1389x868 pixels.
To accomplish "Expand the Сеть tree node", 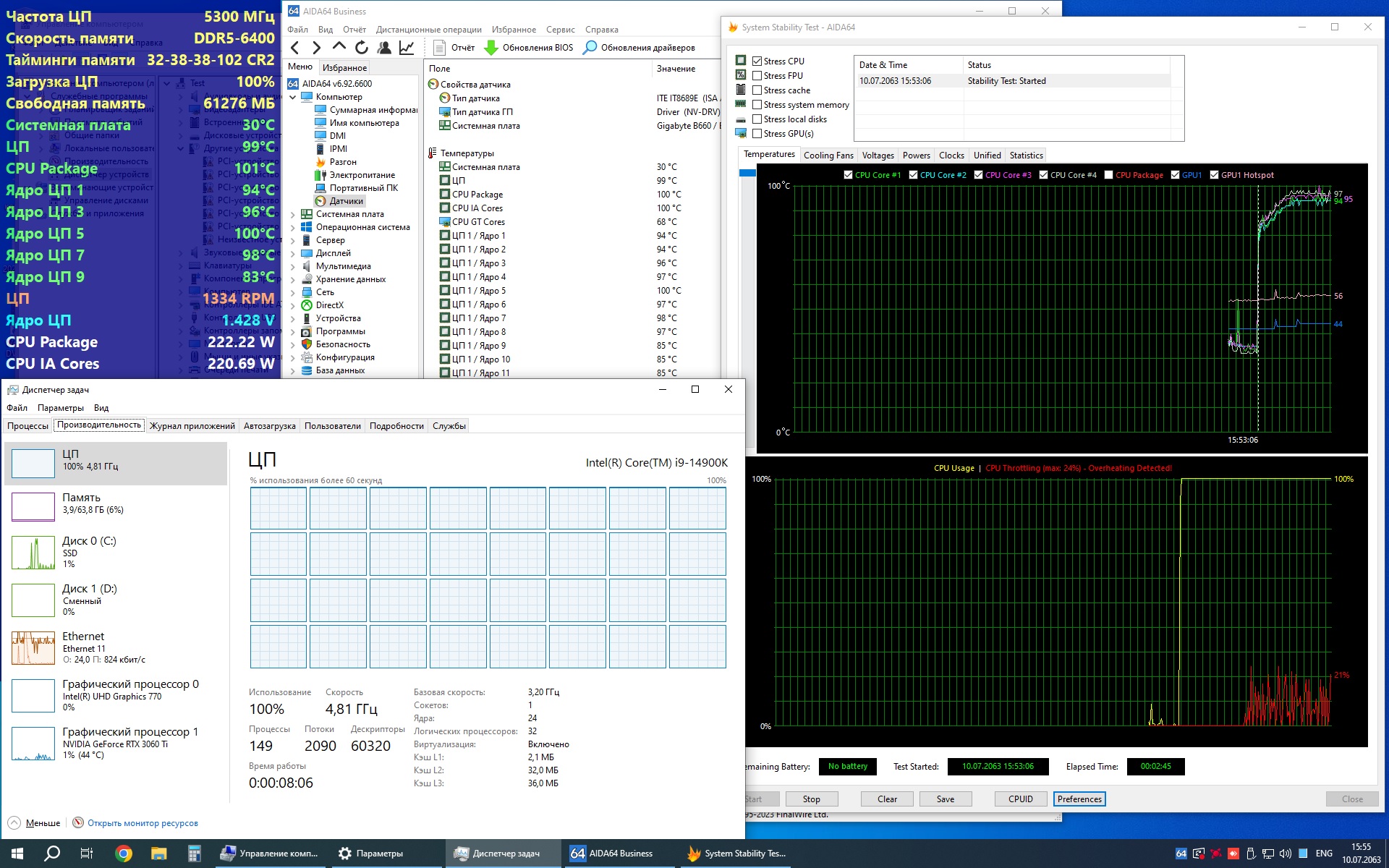I will pos(293,292).
